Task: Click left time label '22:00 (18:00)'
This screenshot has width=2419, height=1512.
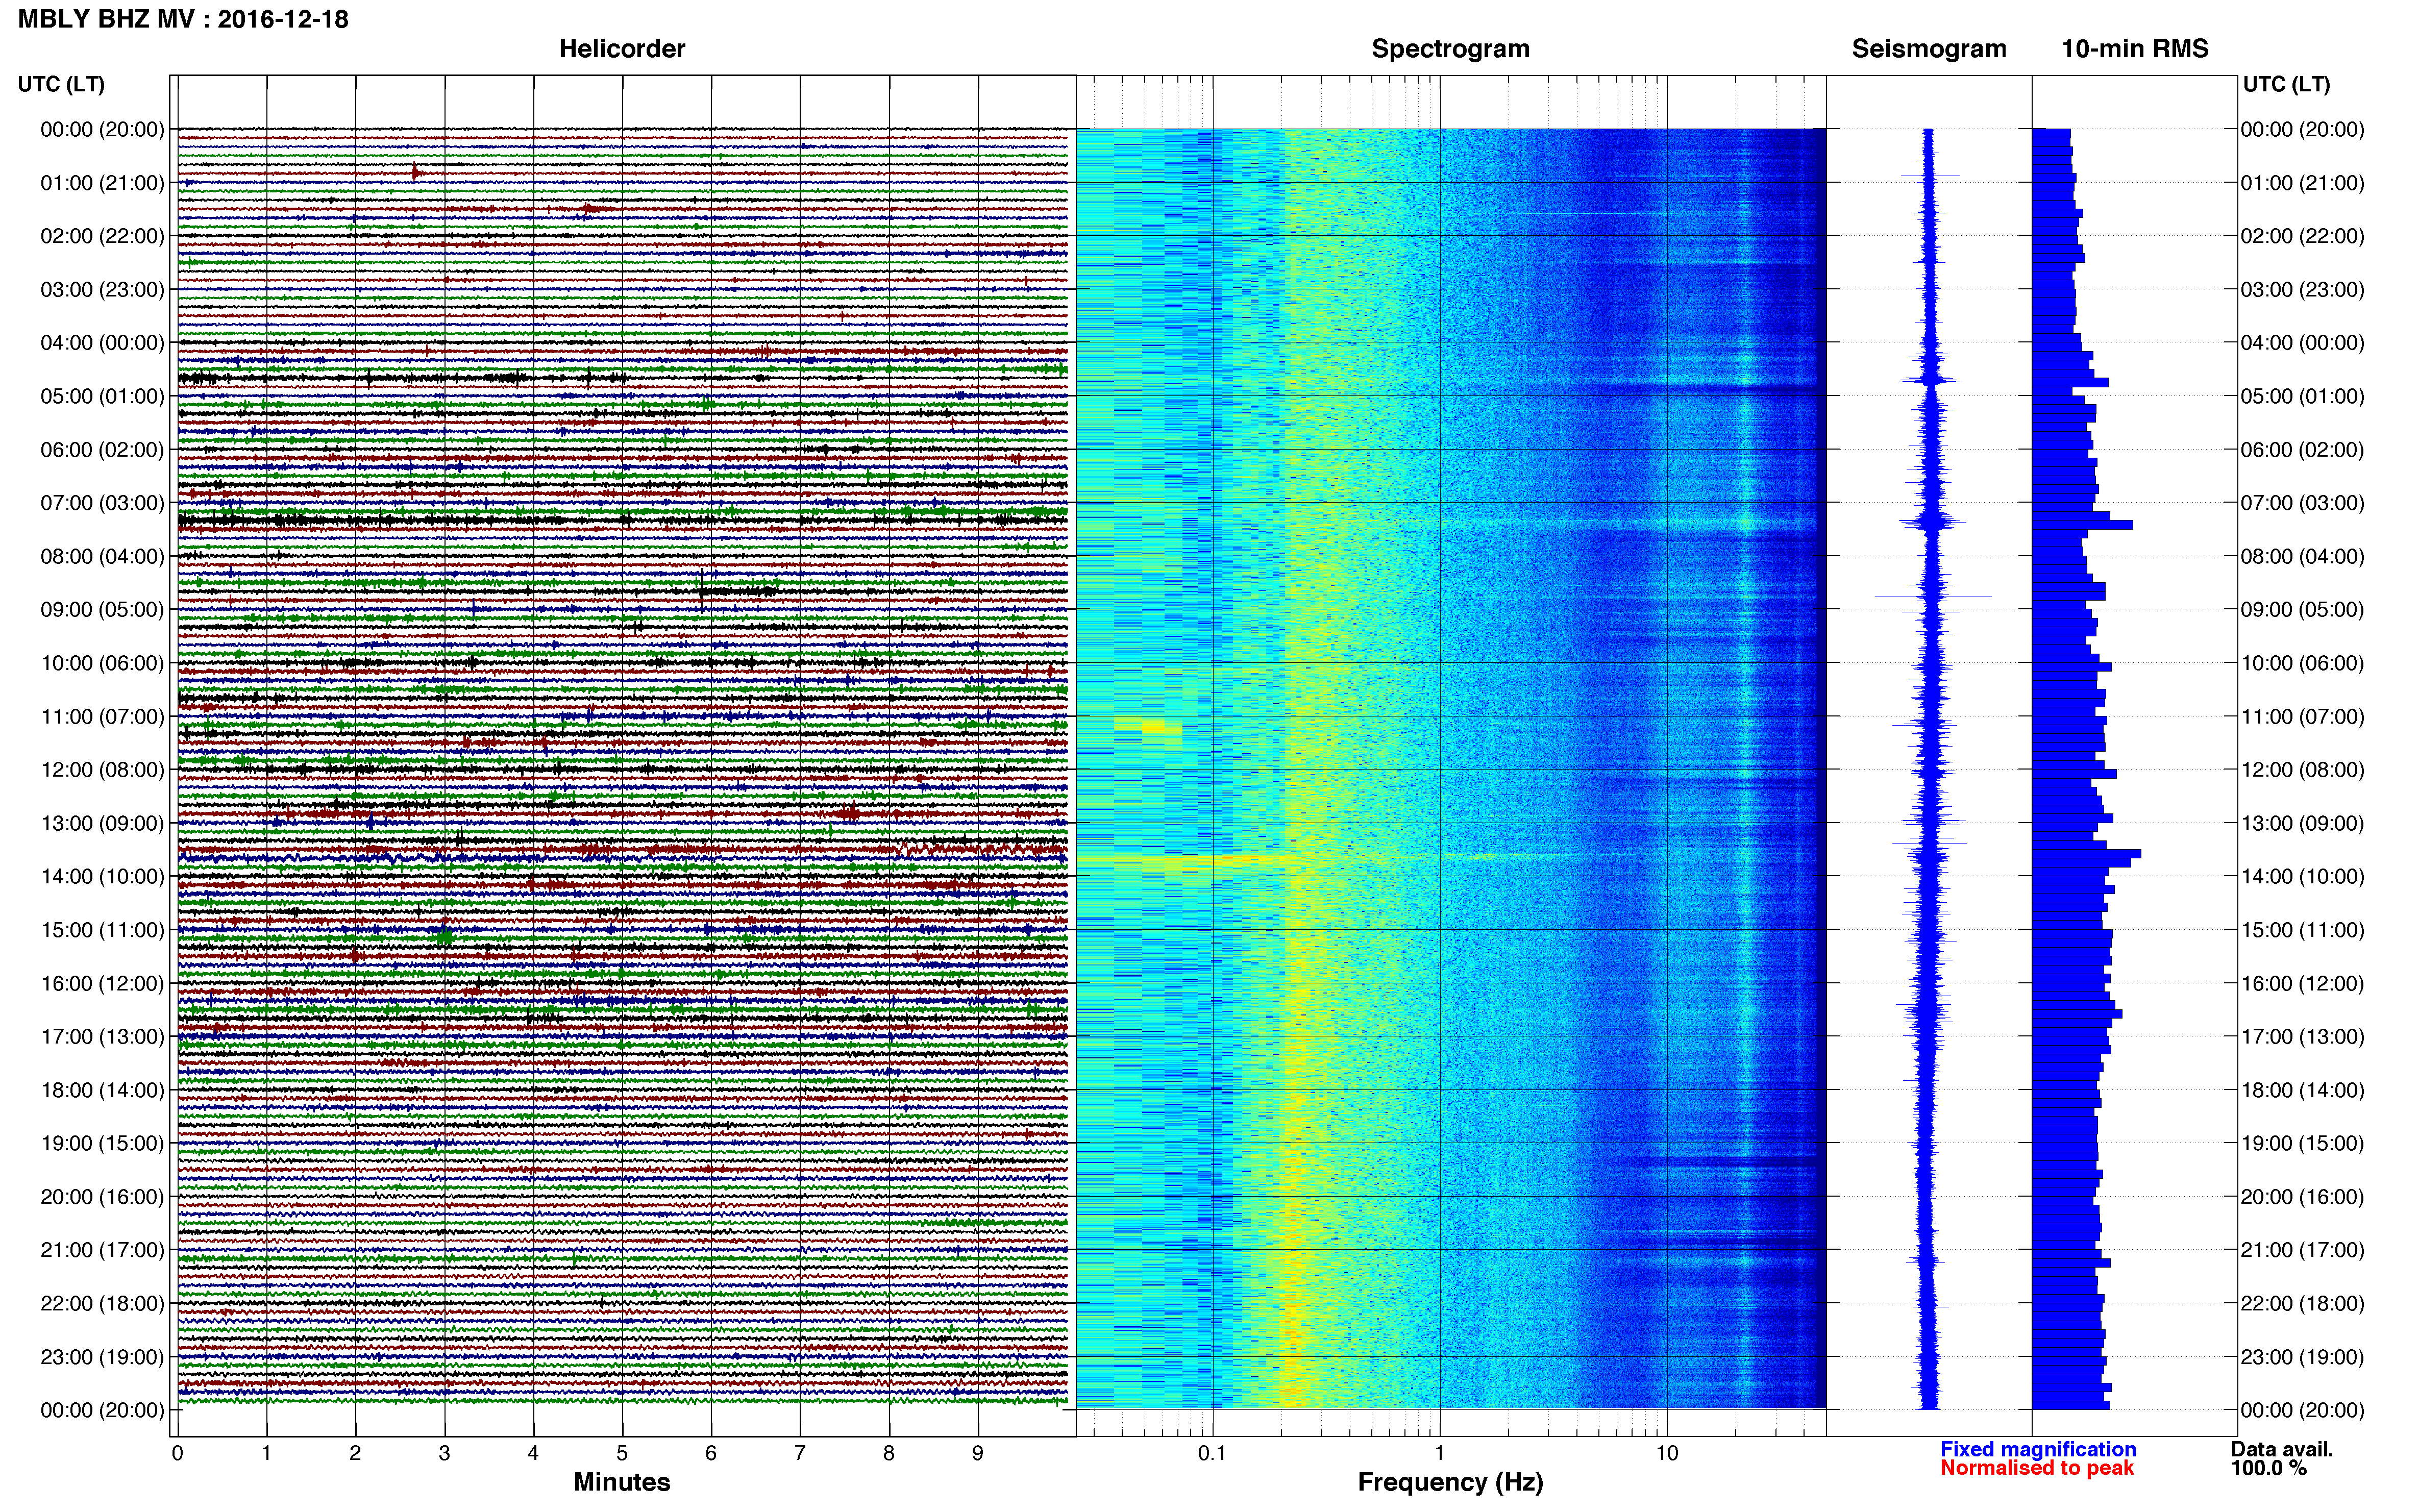Action: pos(102,1304)
